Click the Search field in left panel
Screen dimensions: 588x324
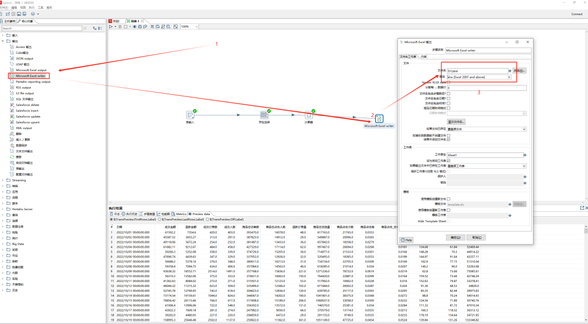pos(41,28)
